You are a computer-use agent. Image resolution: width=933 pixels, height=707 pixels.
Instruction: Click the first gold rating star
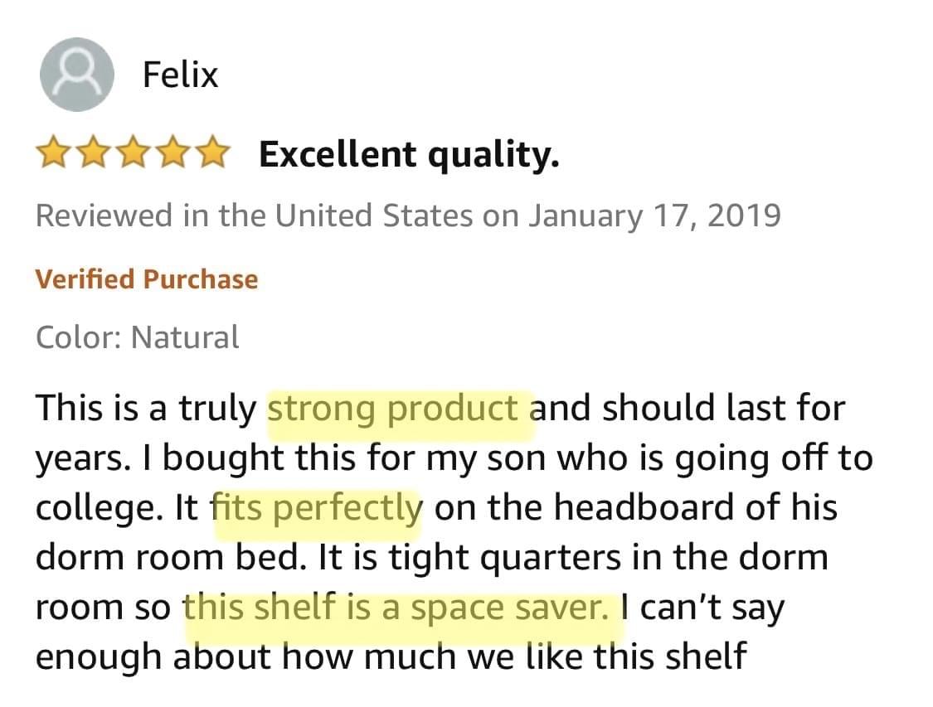pos(52,153)
